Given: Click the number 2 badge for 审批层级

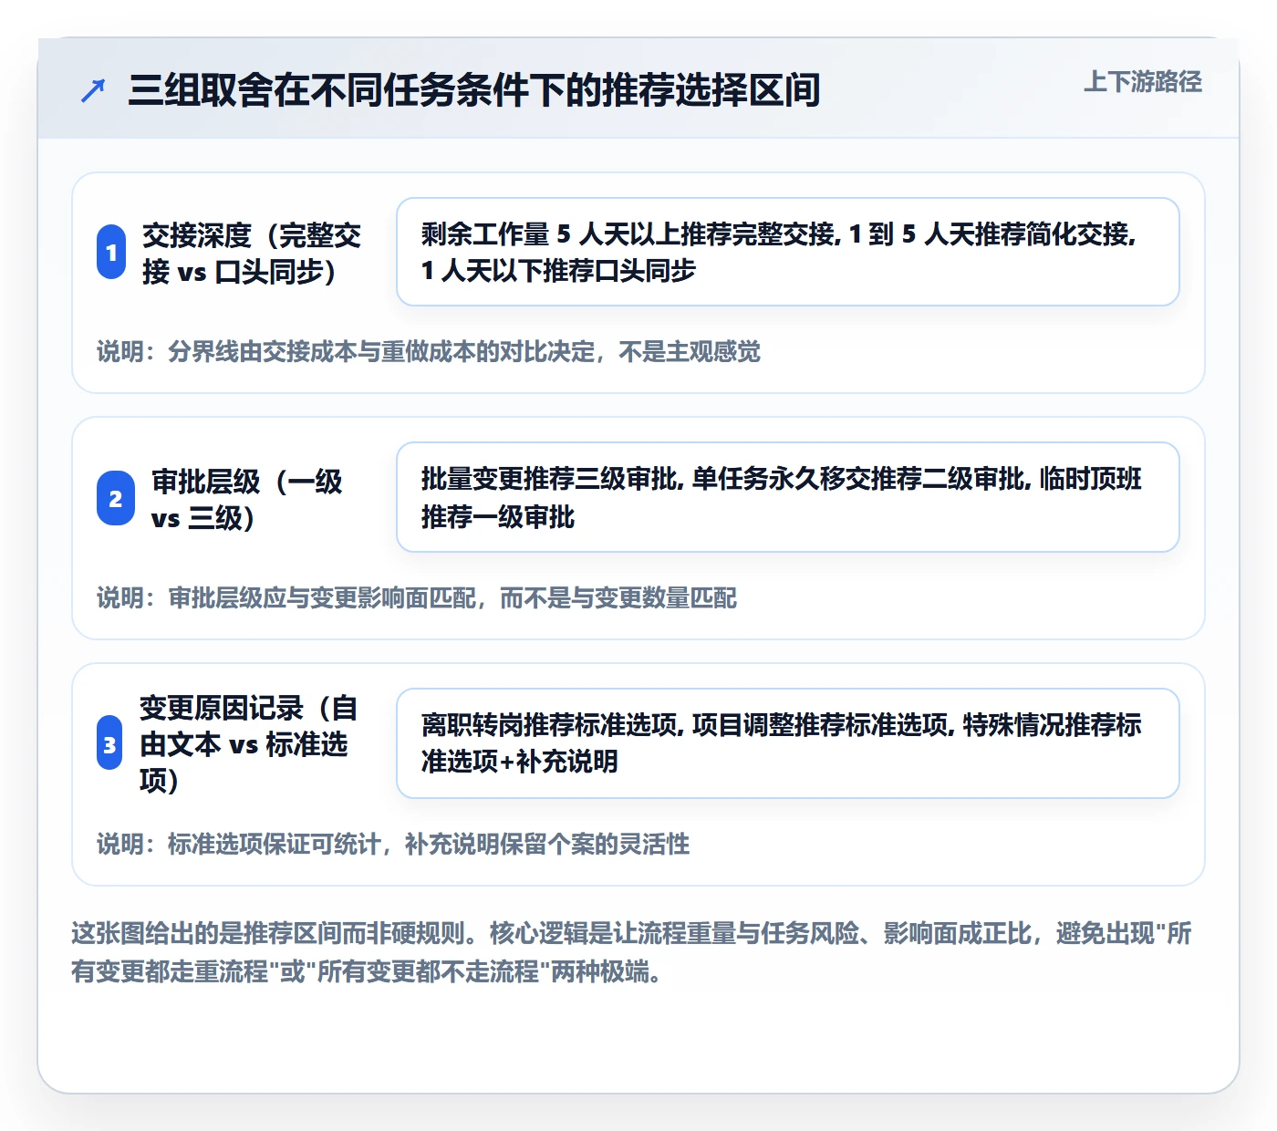Looking at the screenshot, I should click(x=116, y=498).
